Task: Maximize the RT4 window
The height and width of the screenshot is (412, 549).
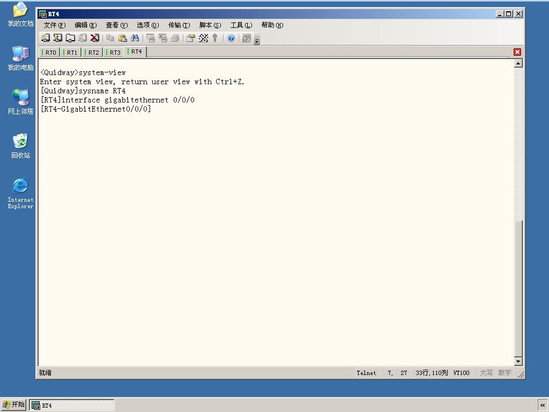Action: 508,14
